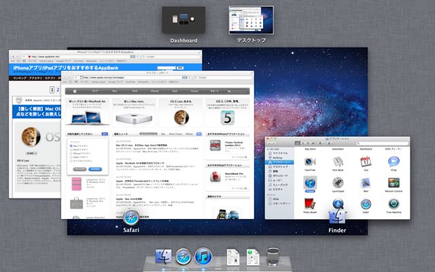Switch to the デスクトップ space thumbnail
The image size is (435, 272).
tap(251, 20)
